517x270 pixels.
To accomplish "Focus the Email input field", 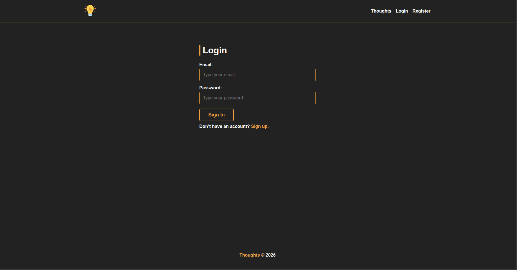I will click(x=257, y=75).
